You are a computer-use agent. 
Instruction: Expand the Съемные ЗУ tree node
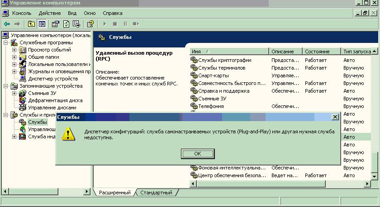14,93
